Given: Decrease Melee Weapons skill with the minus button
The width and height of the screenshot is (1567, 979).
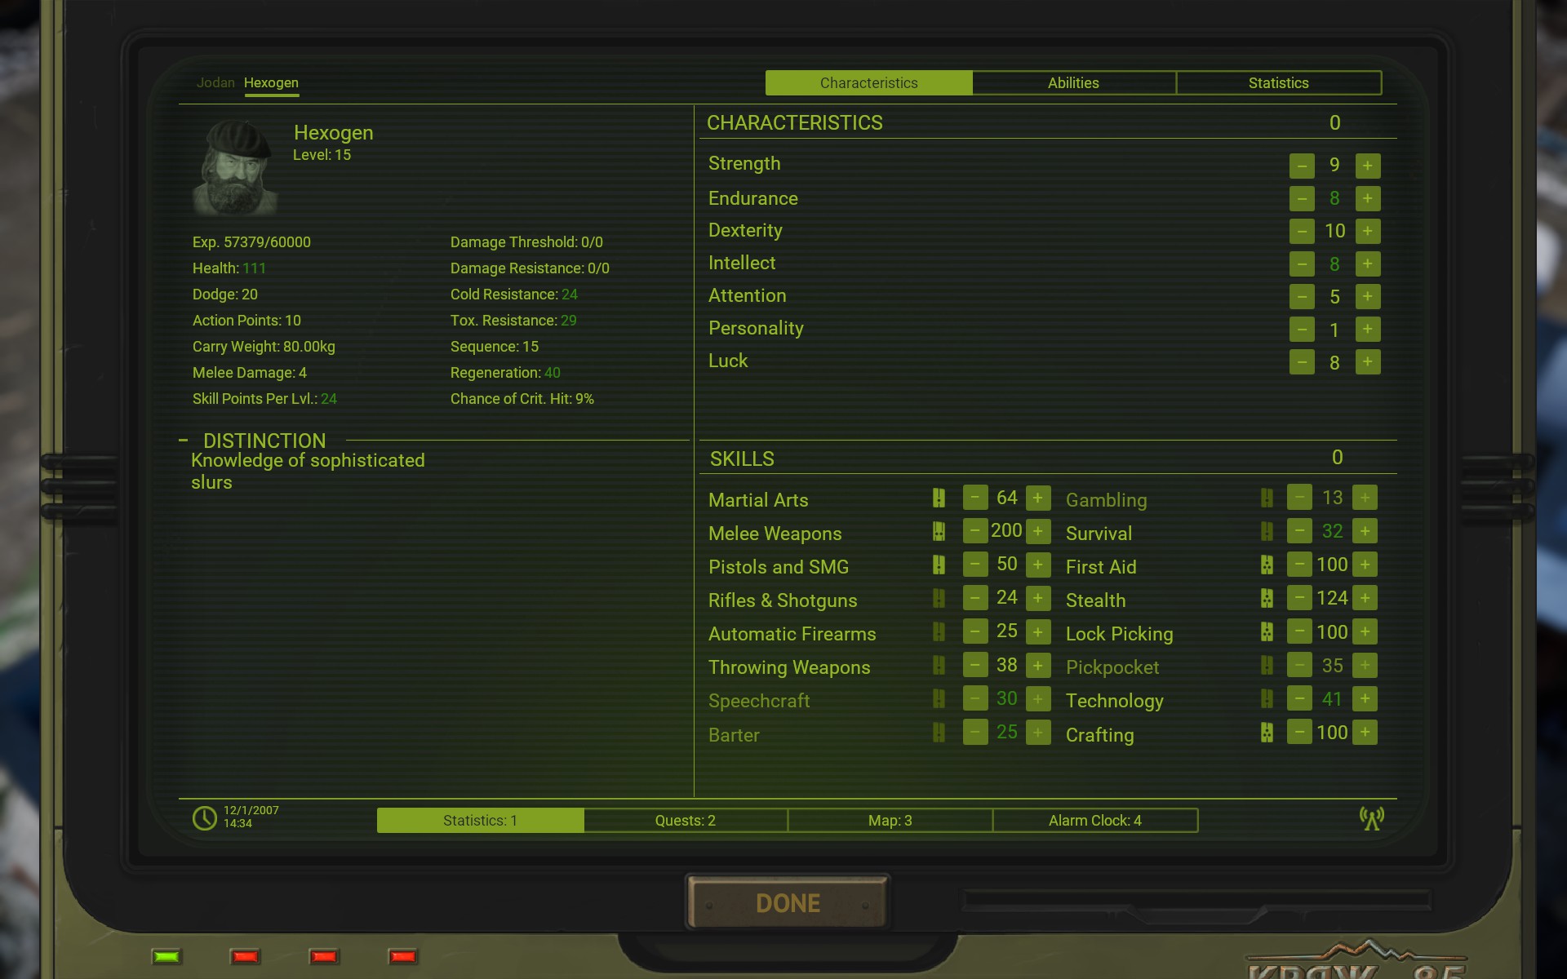Looking at the screenshot, I should [974, 531].
